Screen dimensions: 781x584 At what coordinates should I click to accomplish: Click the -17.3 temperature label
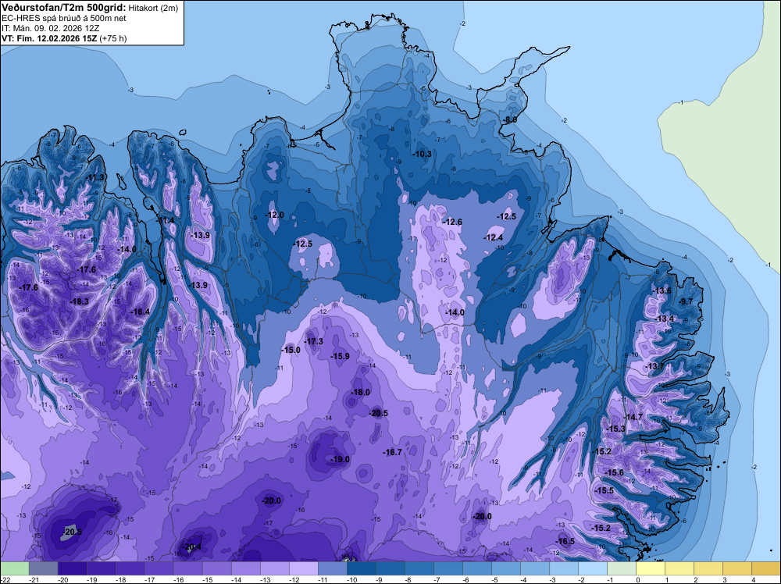pyautogui.click(x=314, y=341)
